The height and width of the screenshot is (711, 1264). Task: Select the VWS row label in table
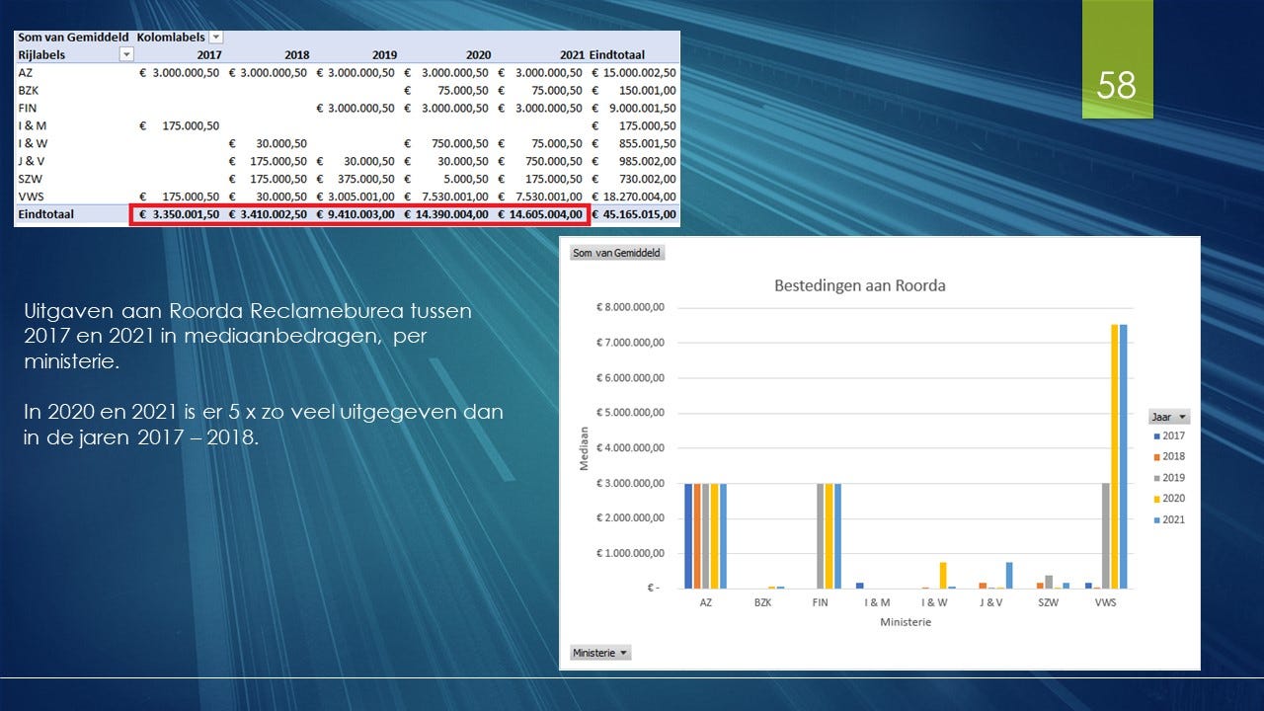pos(30,197)
